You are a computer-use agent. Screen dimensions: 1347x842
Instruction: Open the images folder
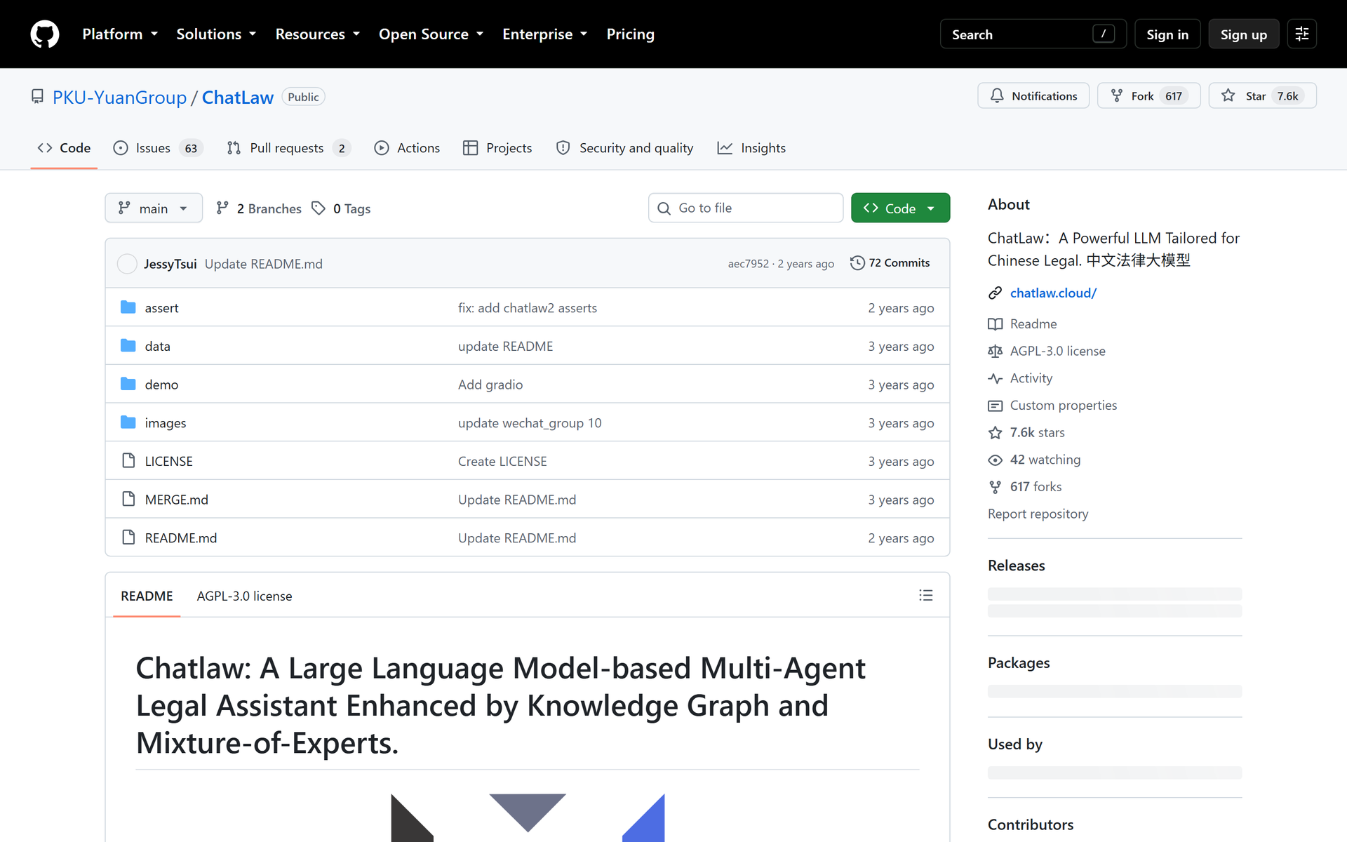click(x=166, y=422)
